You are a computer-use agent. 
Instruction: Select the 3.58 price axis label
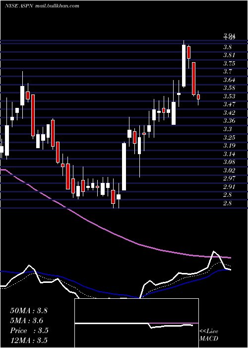click(x=229, y=88)
